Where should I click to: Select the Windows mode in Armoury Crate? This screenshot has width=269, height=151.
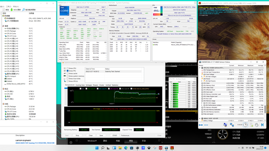92,141
